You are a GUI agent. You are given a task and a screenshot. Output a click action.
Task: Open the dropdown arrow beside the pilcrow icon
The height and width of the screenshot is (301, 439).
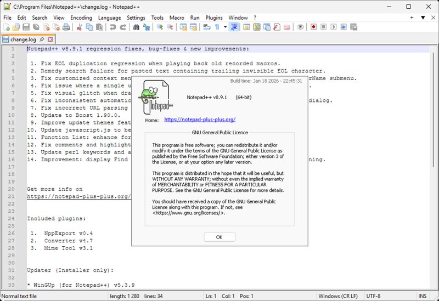(x=225, y=27)
